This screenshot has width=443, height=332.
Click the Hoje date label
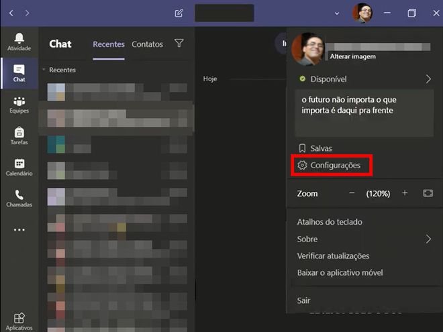point(210,78)
